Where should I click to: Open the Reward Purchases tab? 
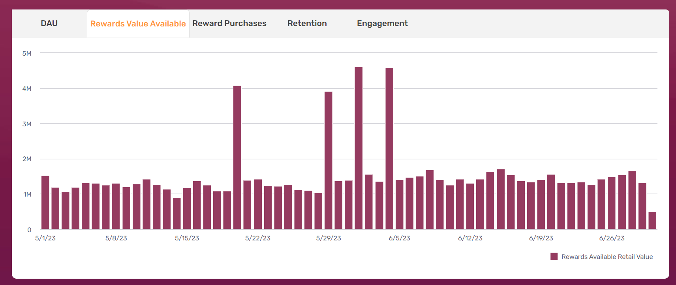229,24
